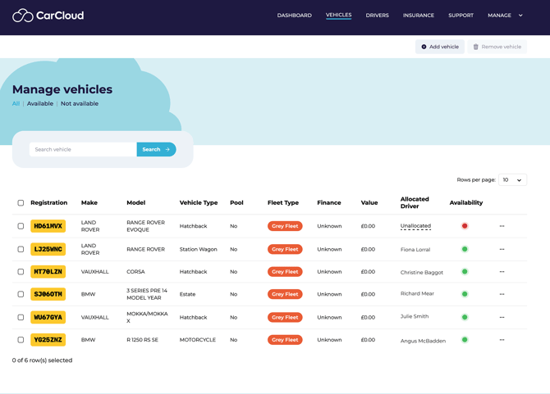Click the Manage nav label
Viewport: 550px width, 394px height.
pos(499,16)
